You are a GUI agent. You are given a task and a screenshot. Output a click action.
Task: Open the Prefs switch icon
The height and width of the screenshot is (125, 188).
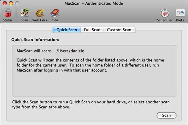(180, 13)
